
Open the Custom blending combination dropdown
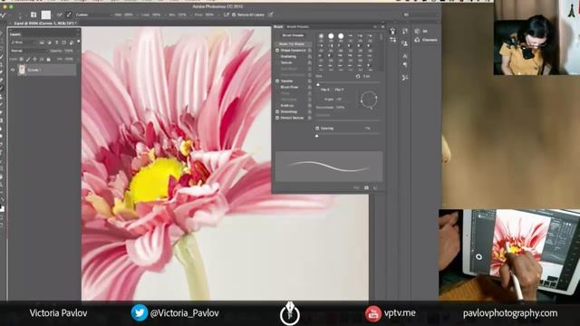94,14
